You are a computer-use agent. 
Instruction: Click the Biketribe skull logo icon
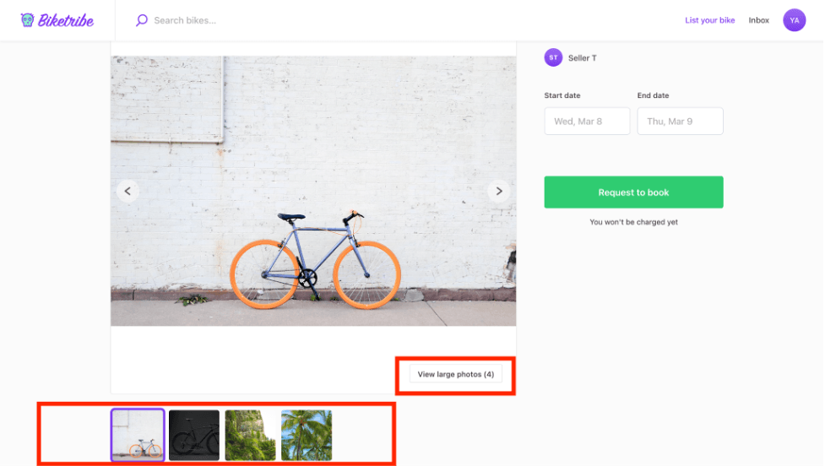point(28,20)
